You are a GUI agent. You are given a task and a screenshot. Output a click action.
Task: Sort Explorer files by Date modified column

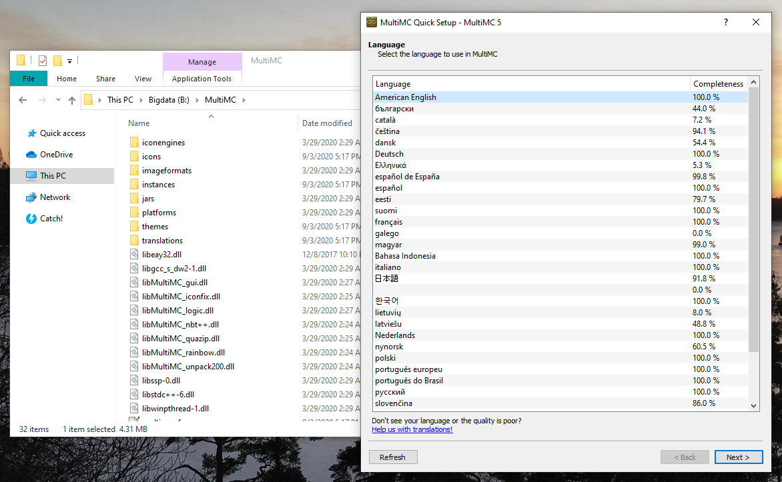pos(327,123)
